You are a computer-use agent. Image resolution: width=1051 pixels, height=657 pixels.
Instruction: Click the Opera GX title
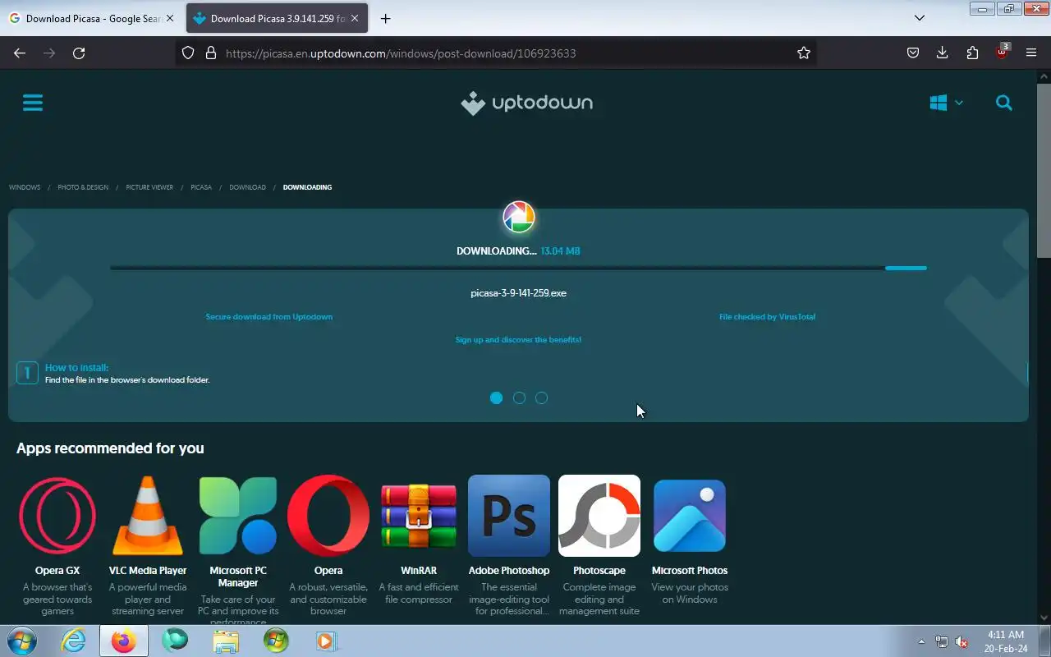(x=57, y=571)
